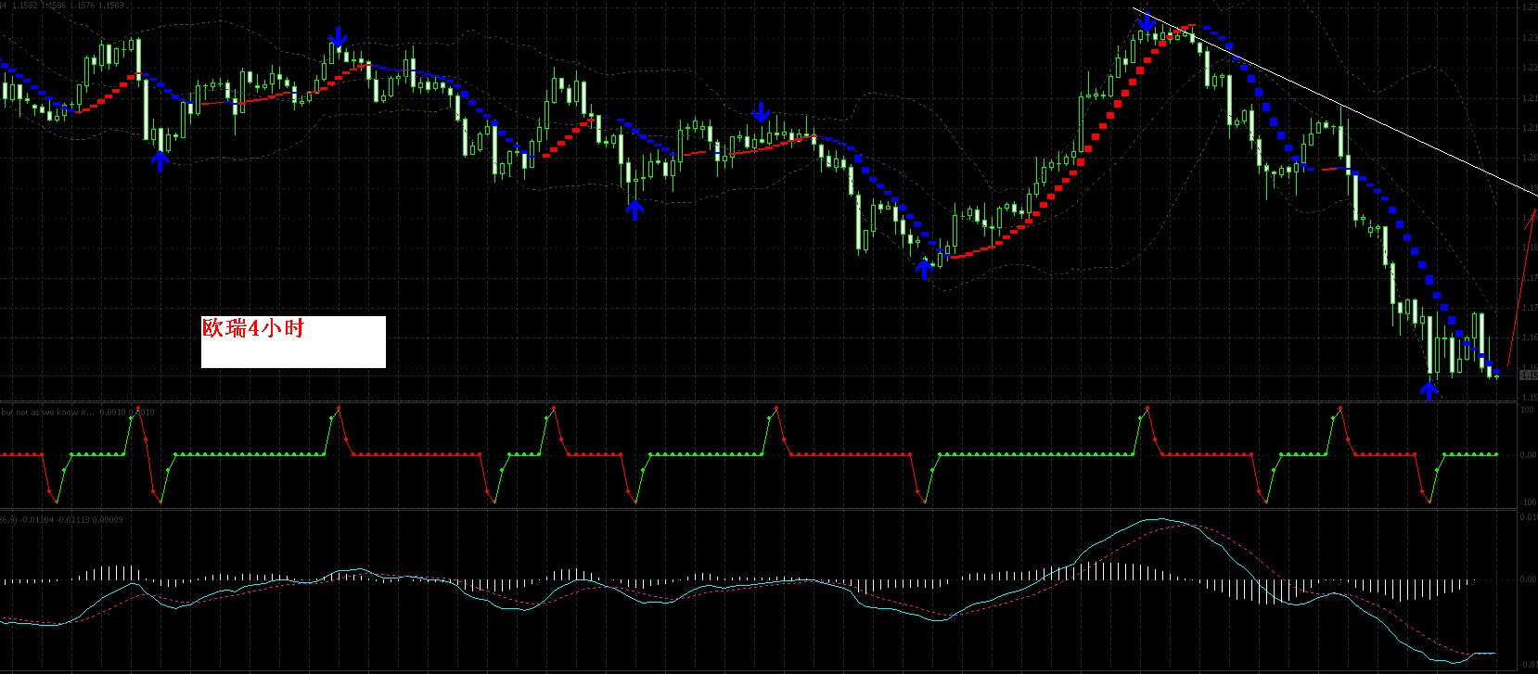This screenshot has height=674, width=1538.
Task: Click the 100 level on oscillator scale
Action: [x=1526, y=410]
